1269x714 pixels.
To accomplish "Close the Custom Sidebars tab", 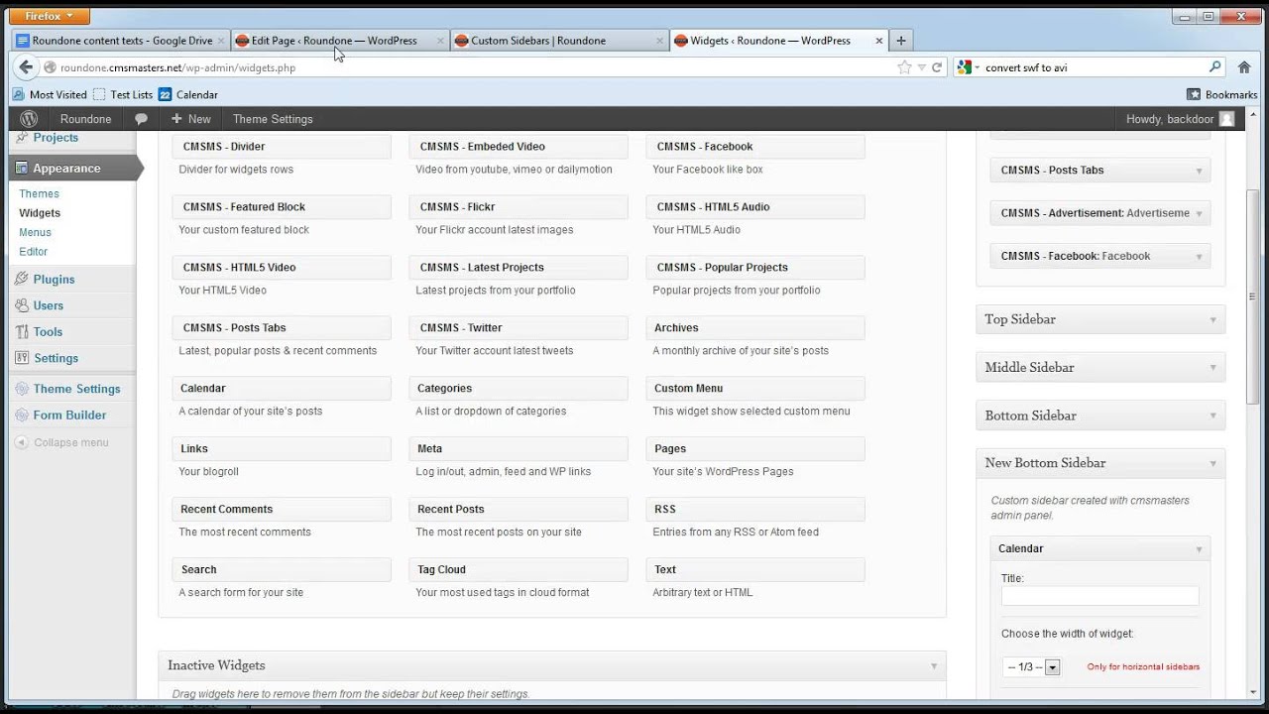I will [660, 41].
